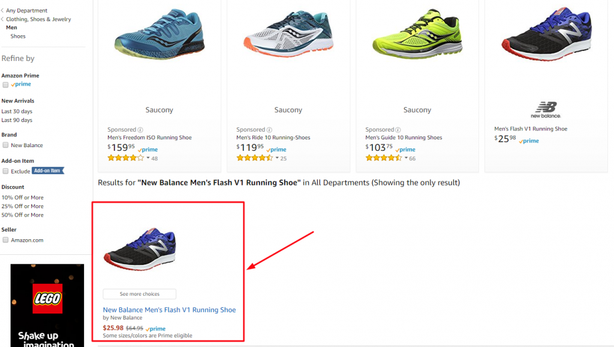Open Clothing, Shoes & Jewelry category
The width and height of the screenshot is (614, 347).
tap(38, 19)
